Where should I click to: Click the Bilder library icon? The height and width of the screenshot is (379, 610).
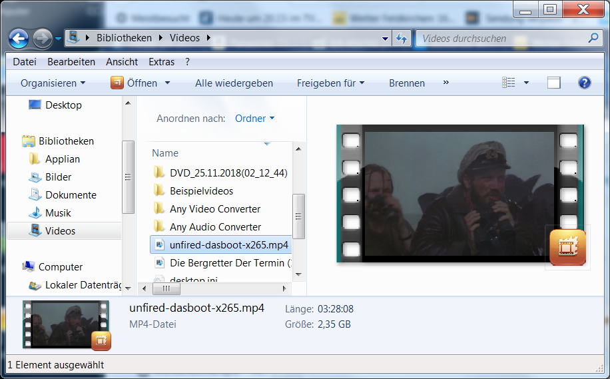[35, 177]
